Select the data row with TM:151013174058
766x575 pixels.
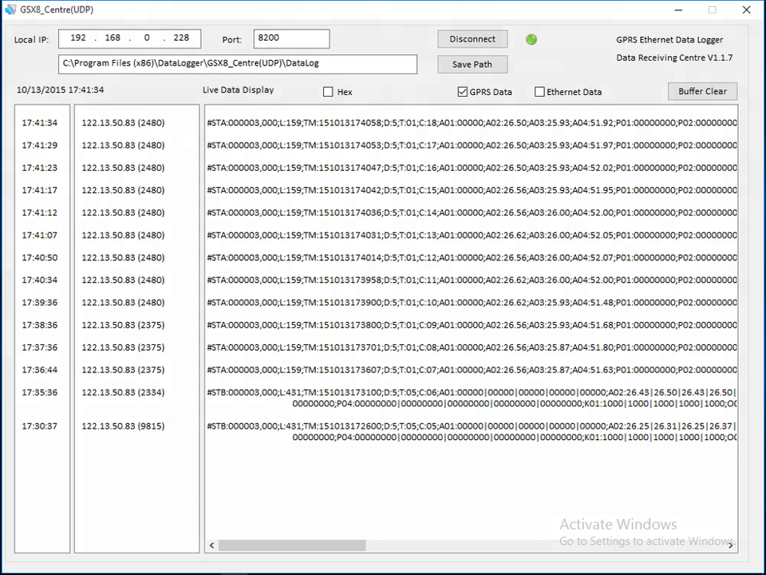[x=471, y=123]
